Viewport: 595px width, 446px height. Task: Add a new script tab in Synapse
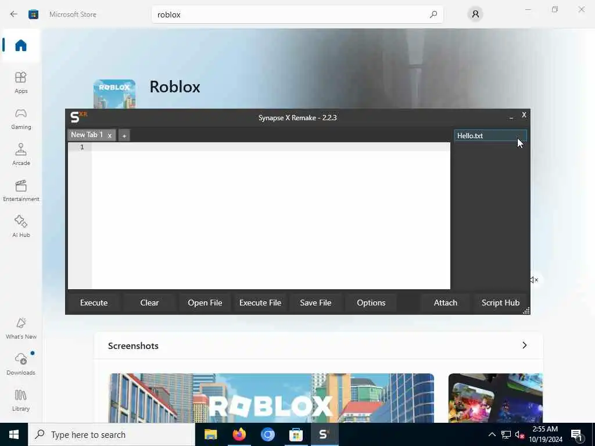pos(124,135)
